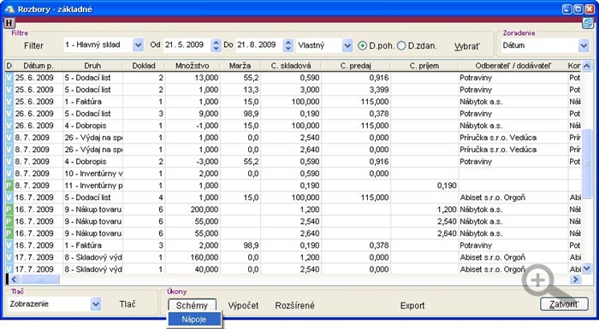Image resolution: width=599 pixels, height=329 pixels.
Task: Click the Do date field 21. 8. 2009
Action: [258, 45]
